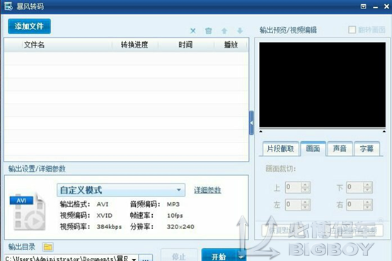This screenshot has width=392, height=261.
Task: Expand the output path dropdown arrow
Action: click(134, 259)
